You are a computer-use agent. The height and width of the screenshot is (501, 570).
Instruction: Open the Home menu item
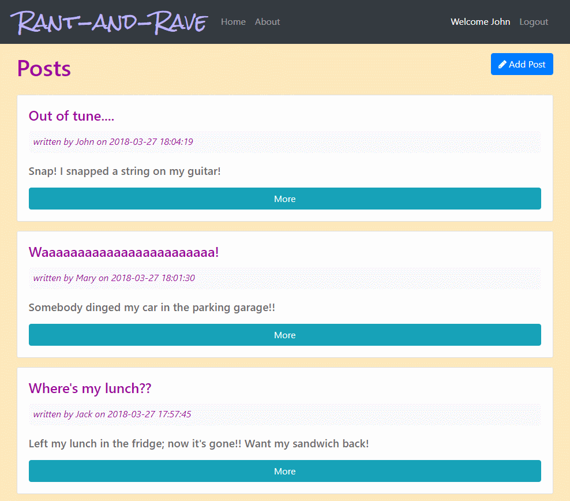click(x=233, y=21)
